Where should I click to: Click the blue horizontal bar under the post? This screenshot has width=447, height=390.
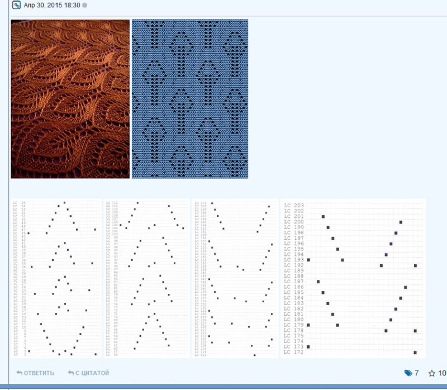(223, 386)
